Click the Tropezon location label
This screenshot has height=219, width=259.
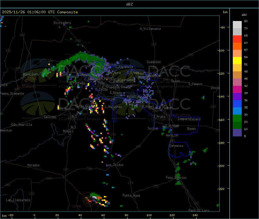coord(113,87)
